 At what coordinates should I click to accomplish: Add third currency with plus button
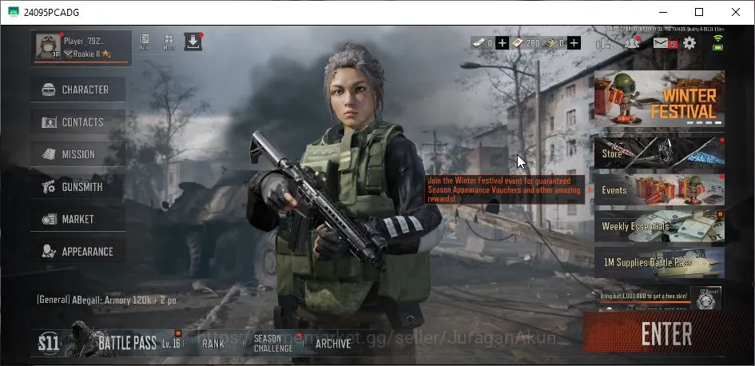coord(574,43)
